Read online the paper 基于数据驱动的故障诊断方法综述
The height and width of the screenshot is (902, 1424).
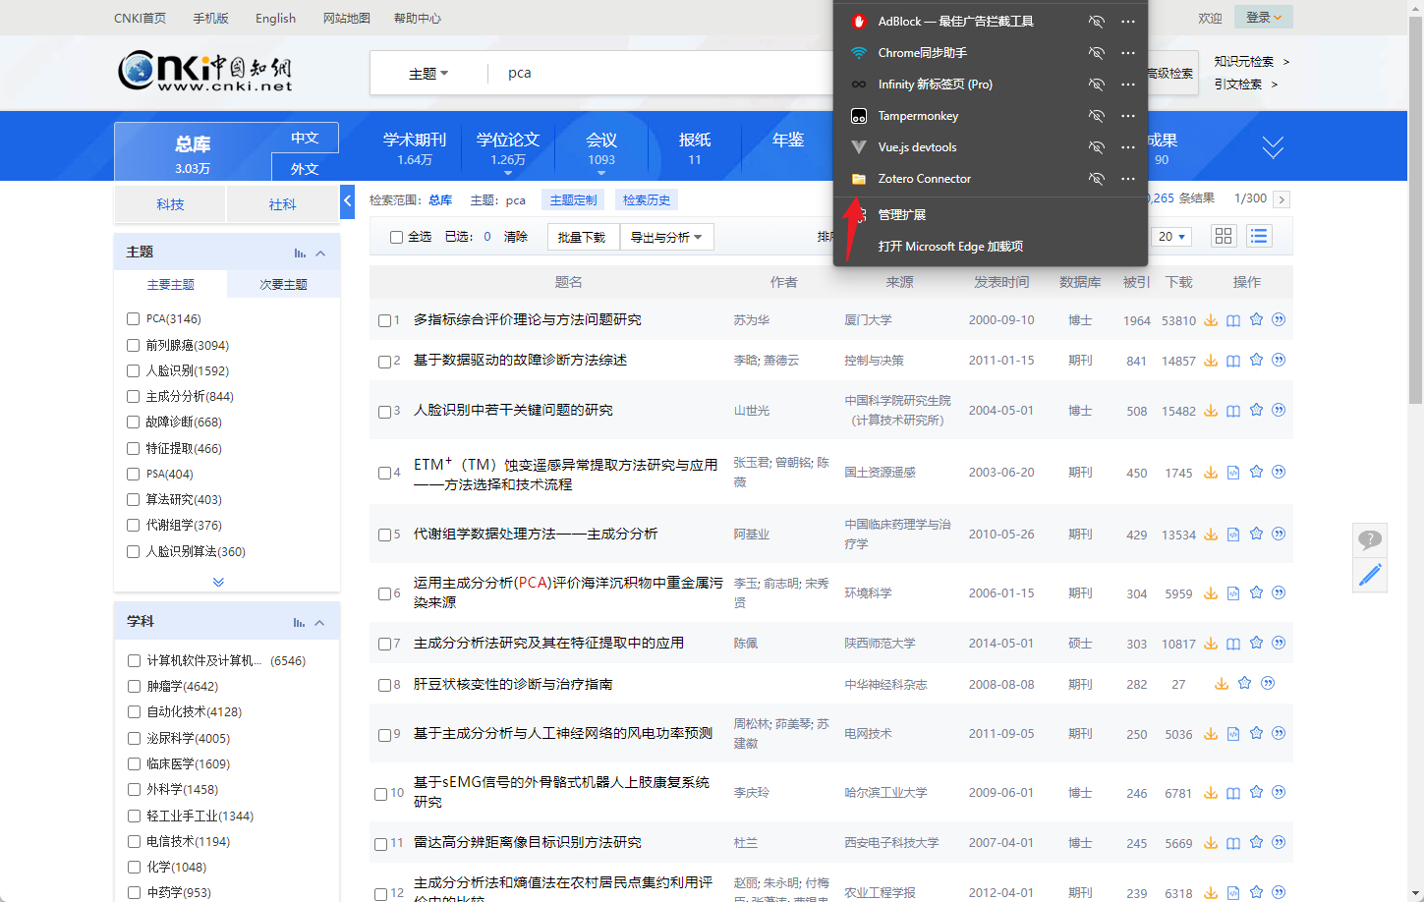[x=1233, y=361]
